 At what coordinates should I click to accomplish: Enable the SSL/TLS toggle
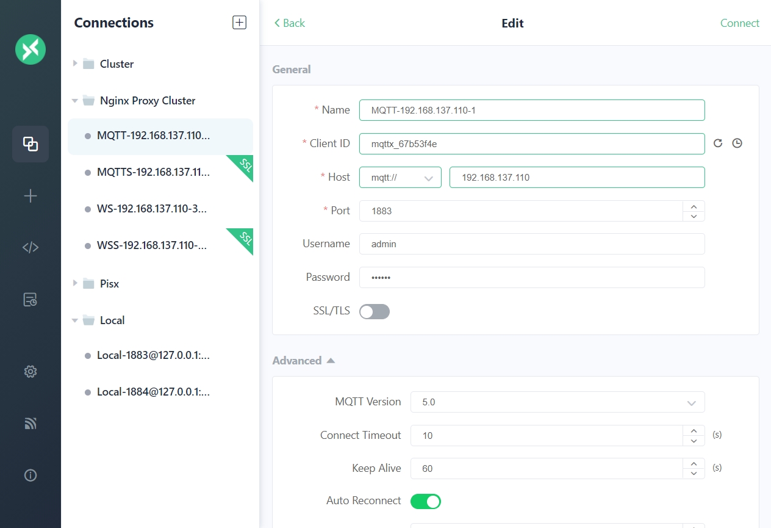coord(374,312)
